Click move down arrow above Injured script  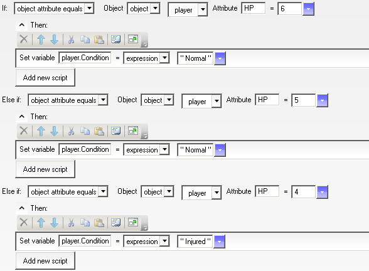pos(55,223)
